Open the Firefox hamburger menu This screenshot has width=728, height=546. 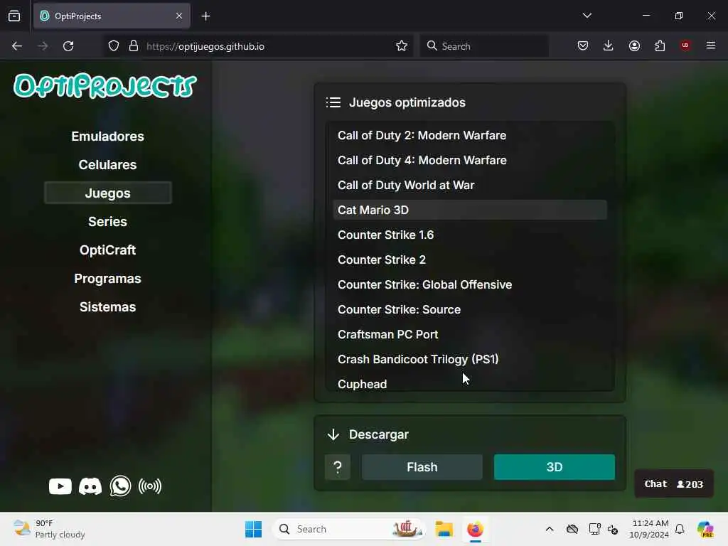711,45
